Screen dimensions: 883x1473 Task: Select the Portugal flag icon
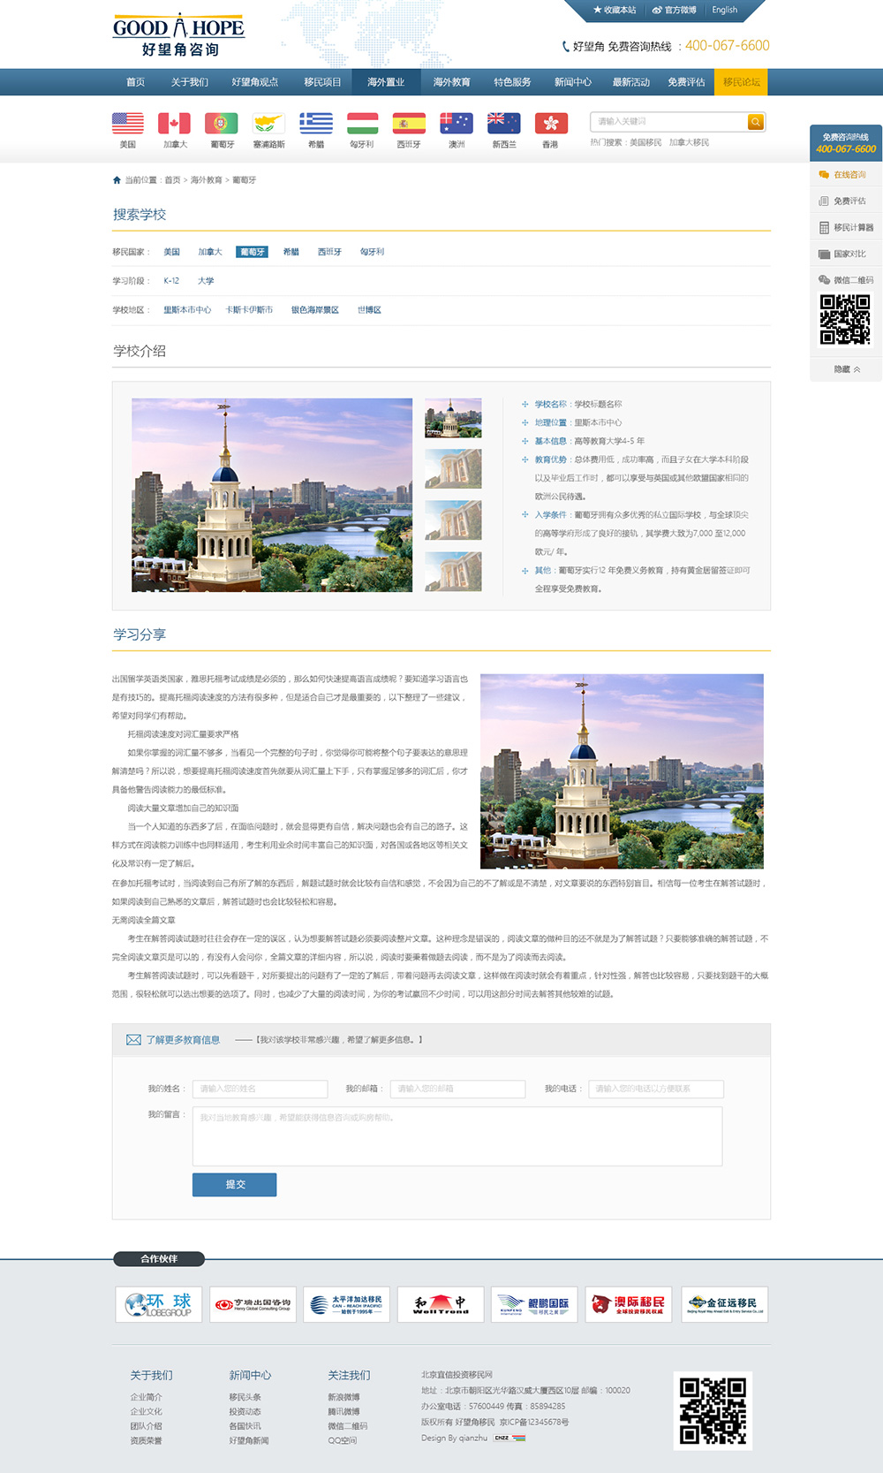coord(222,124)
